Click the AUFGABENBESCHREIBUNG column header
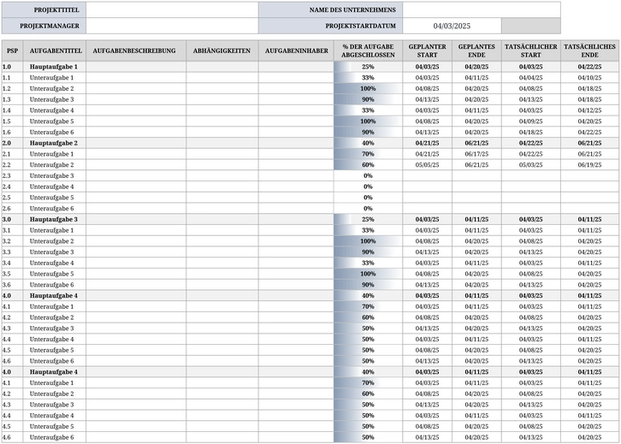This screenshot has height=444, width=621. (136, 50)
